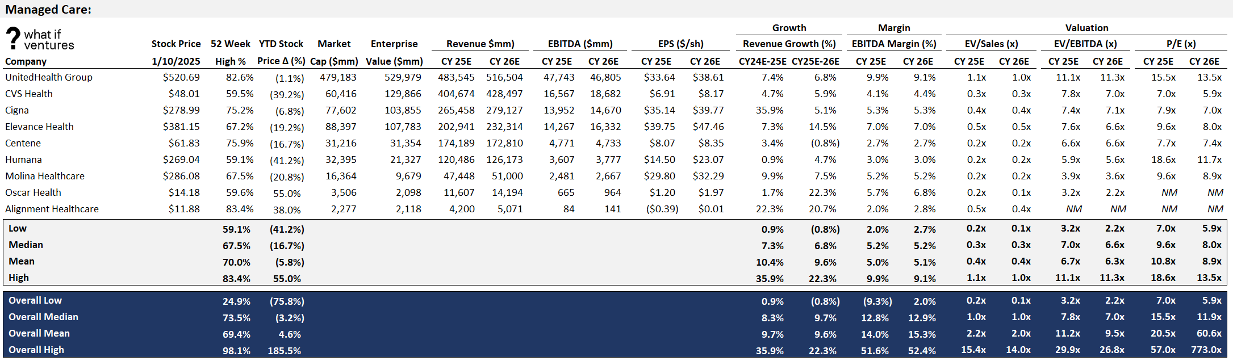
Task: Select the Median summary row label
Action: [26, 245]
